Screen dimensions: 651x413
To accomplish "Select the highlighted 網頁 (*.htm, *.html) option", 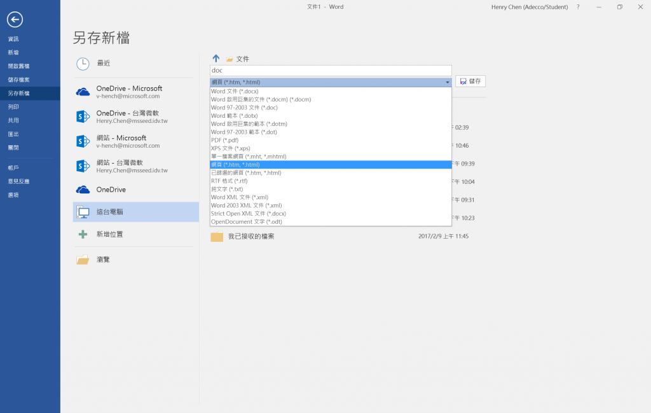I will tap(331, 165).
